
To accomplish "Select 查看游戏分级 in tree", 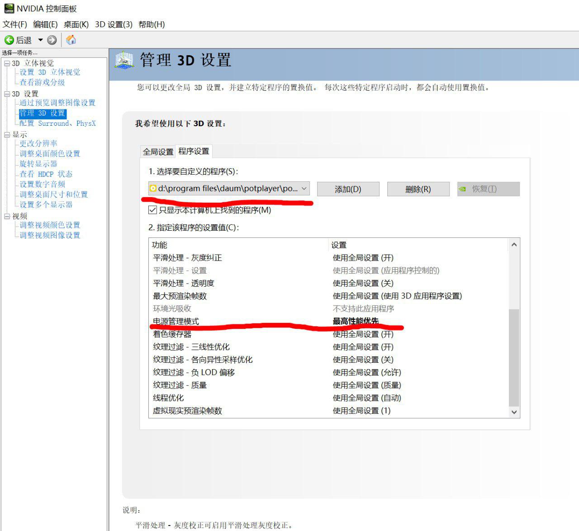I will [42, 82].
